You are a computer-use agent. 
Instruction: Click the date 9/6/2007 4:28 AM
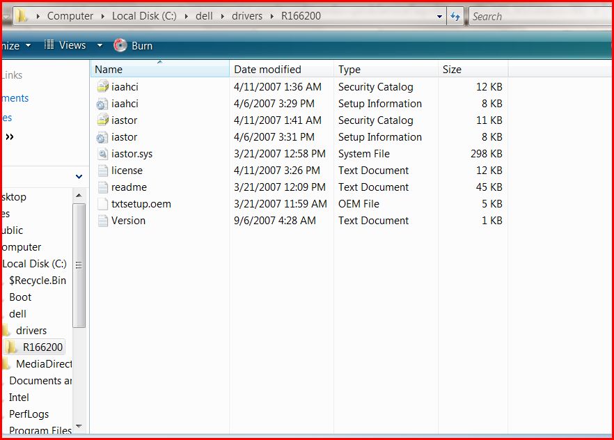click(275, 221)
